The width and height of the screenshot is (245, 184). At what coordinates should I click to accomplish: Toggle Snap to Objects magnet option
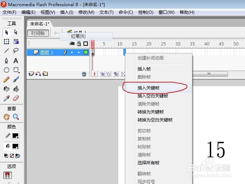pos(8,175)
